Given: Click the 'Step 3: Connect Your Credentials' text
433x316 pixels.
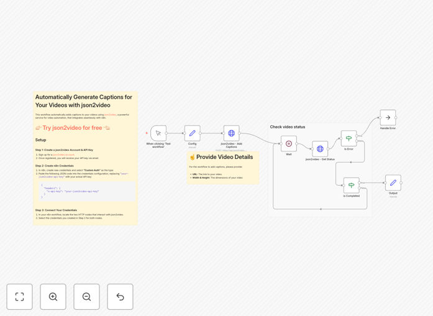Looking at the screenshot, I should pos(56,210).
